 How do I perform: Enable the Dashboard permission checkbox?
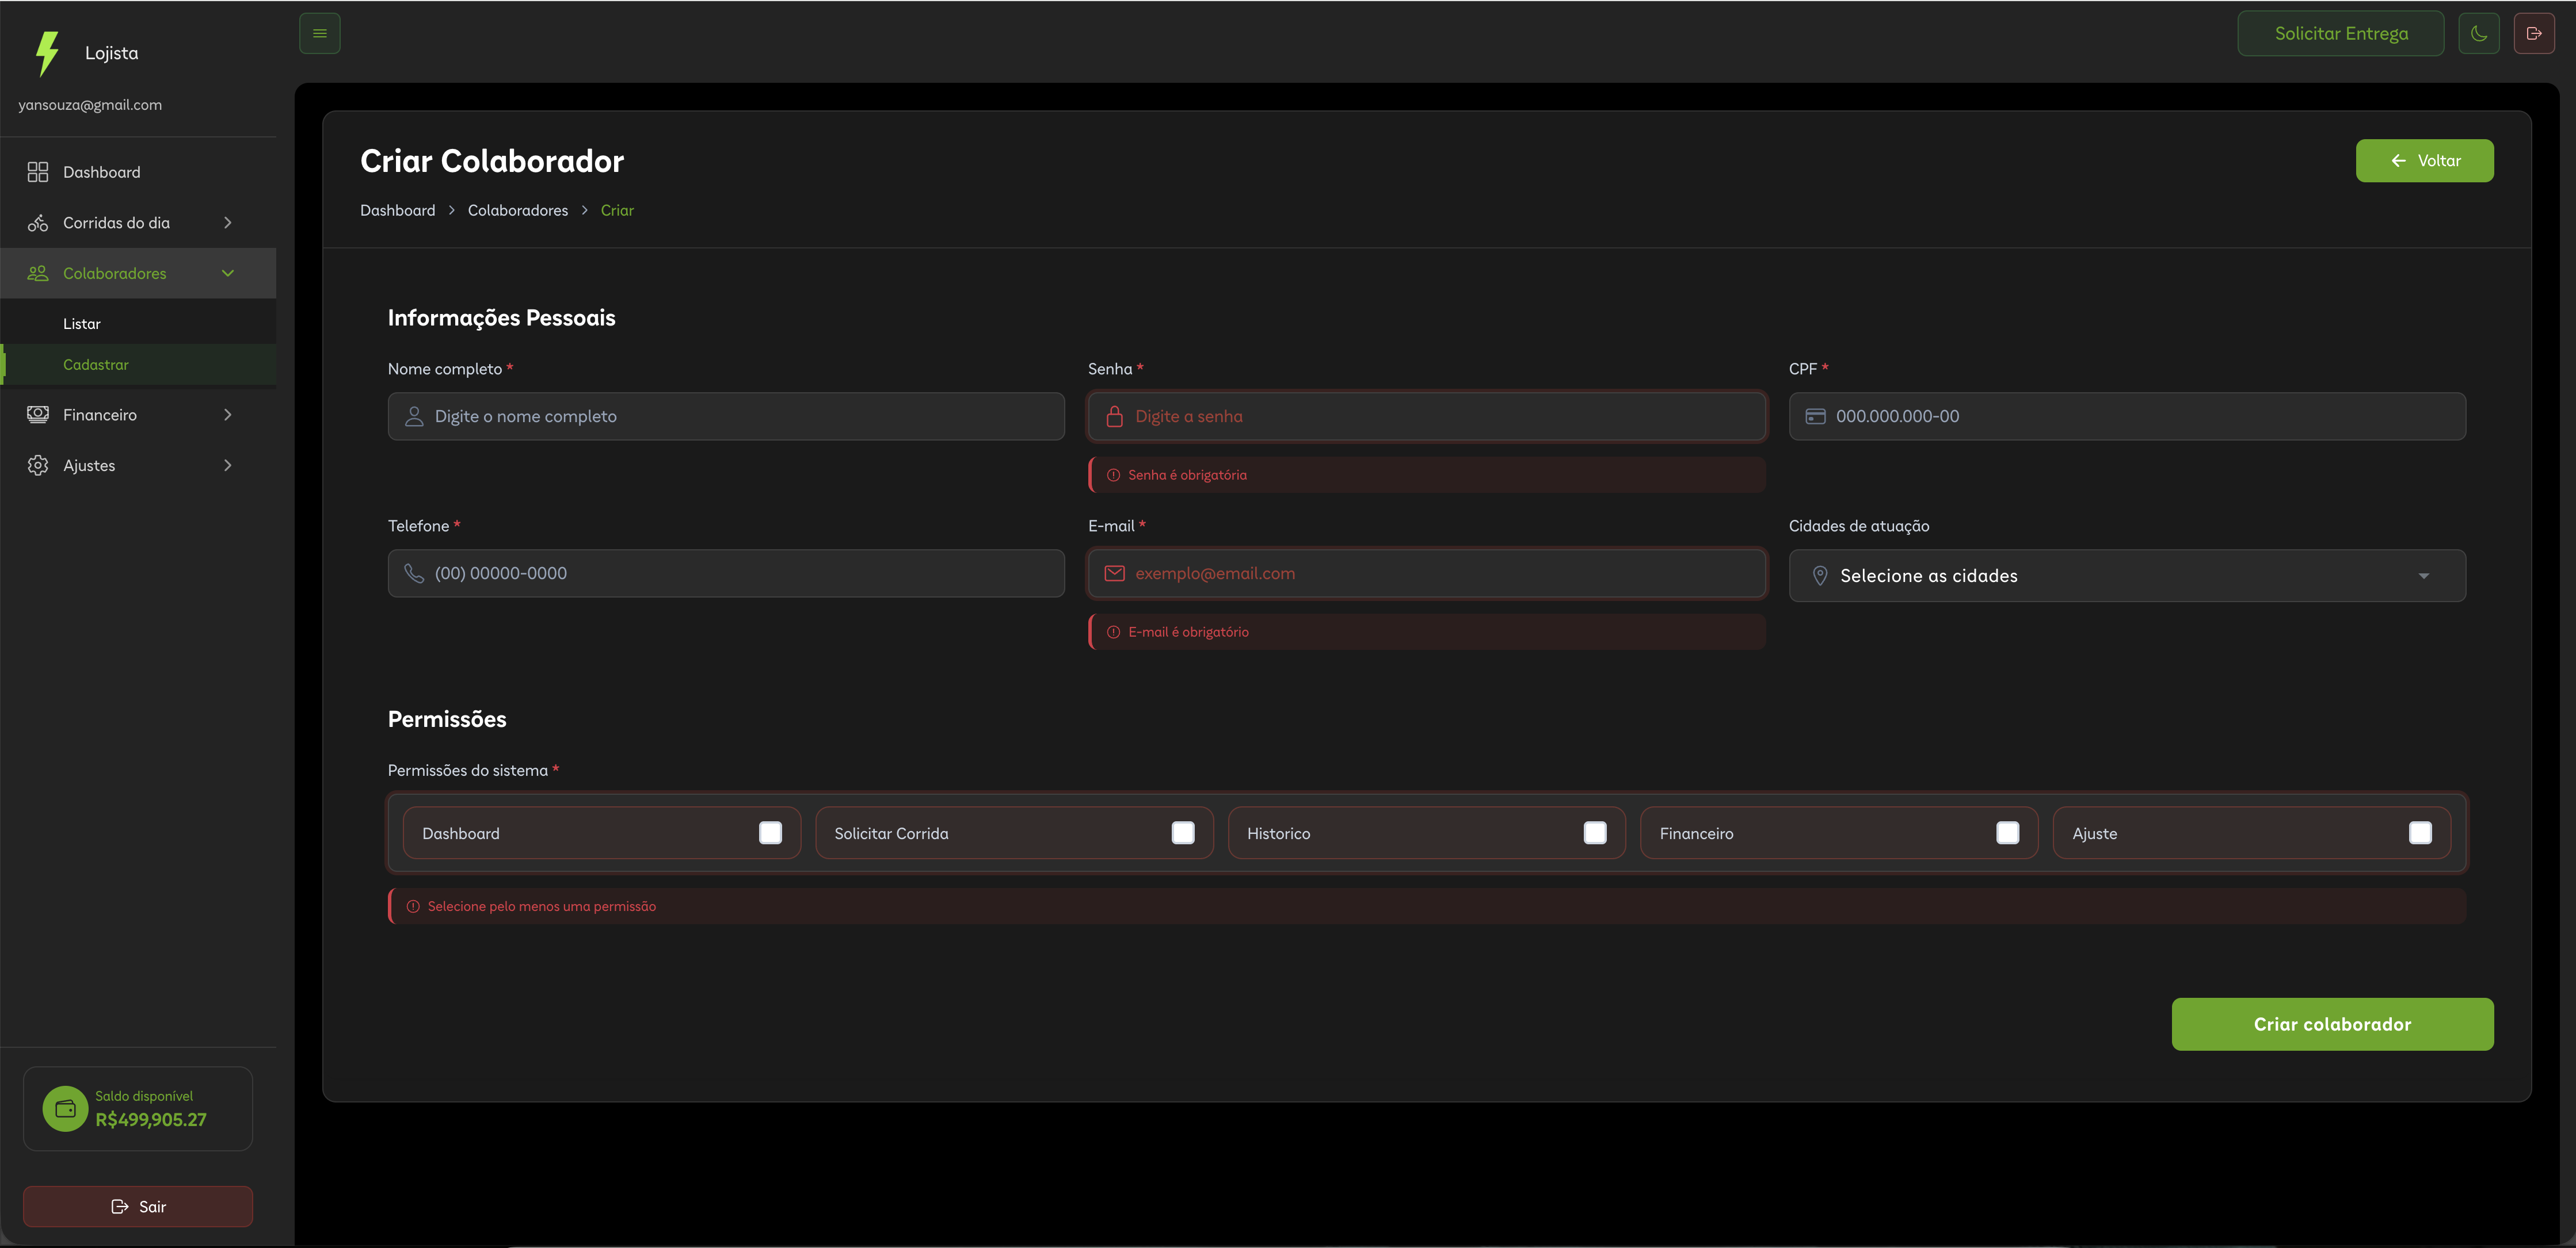[770, 832]
